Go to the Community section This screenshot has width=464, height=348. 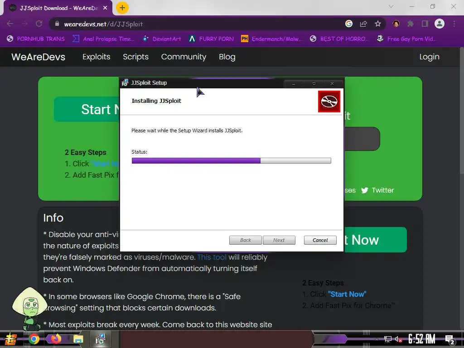tap(184, 57)
